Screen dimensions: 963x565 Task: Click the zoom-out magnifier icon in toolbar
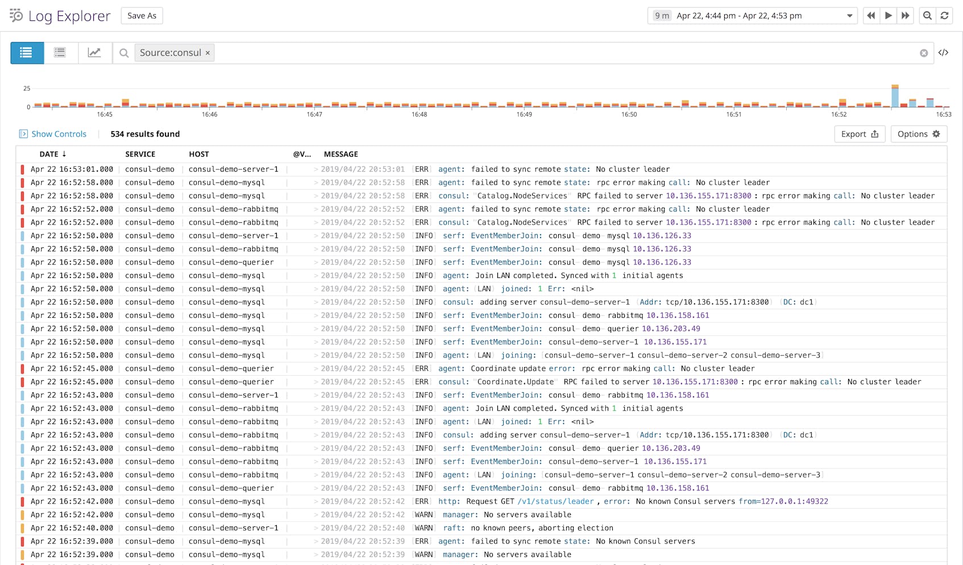coord(927,15)
